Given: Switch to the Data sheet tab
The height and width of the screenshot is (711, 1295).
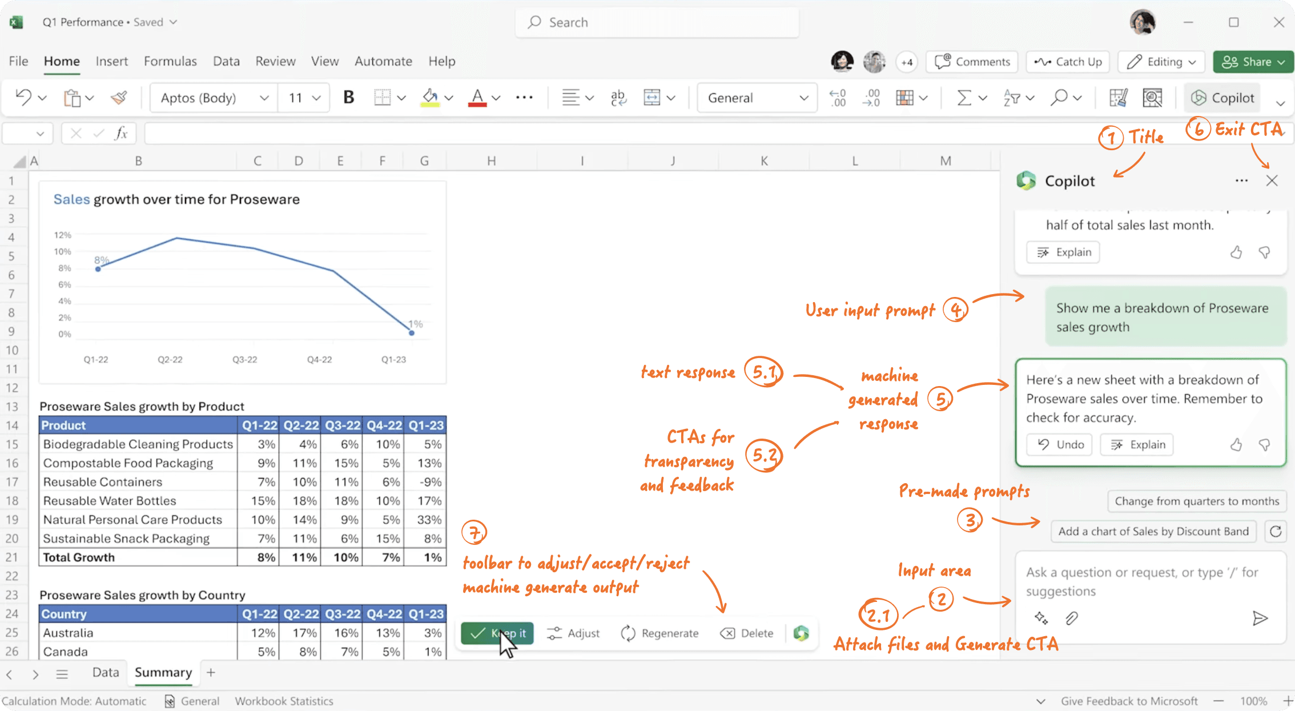Looking at the screenshot, I should click(x=106, y=672).
